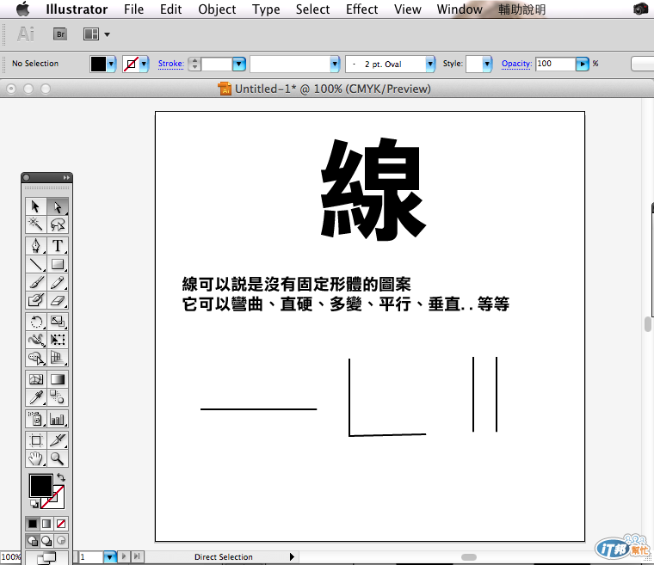Open the Opacity slider arrow

582,64
